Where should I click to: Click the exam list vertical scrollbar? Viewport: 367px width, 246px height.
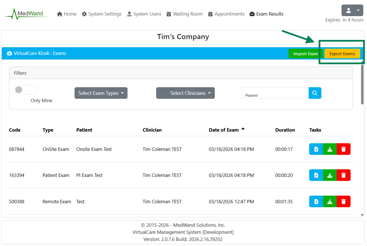pos(362,85)
